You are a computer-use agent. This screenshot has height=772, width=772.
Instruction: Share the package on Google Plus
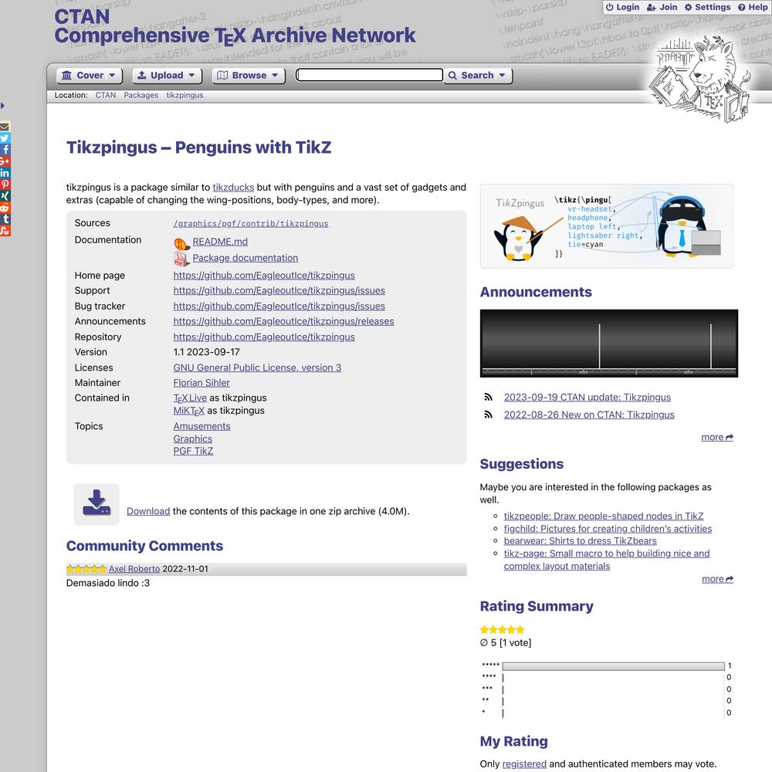[x=5, y=161]
